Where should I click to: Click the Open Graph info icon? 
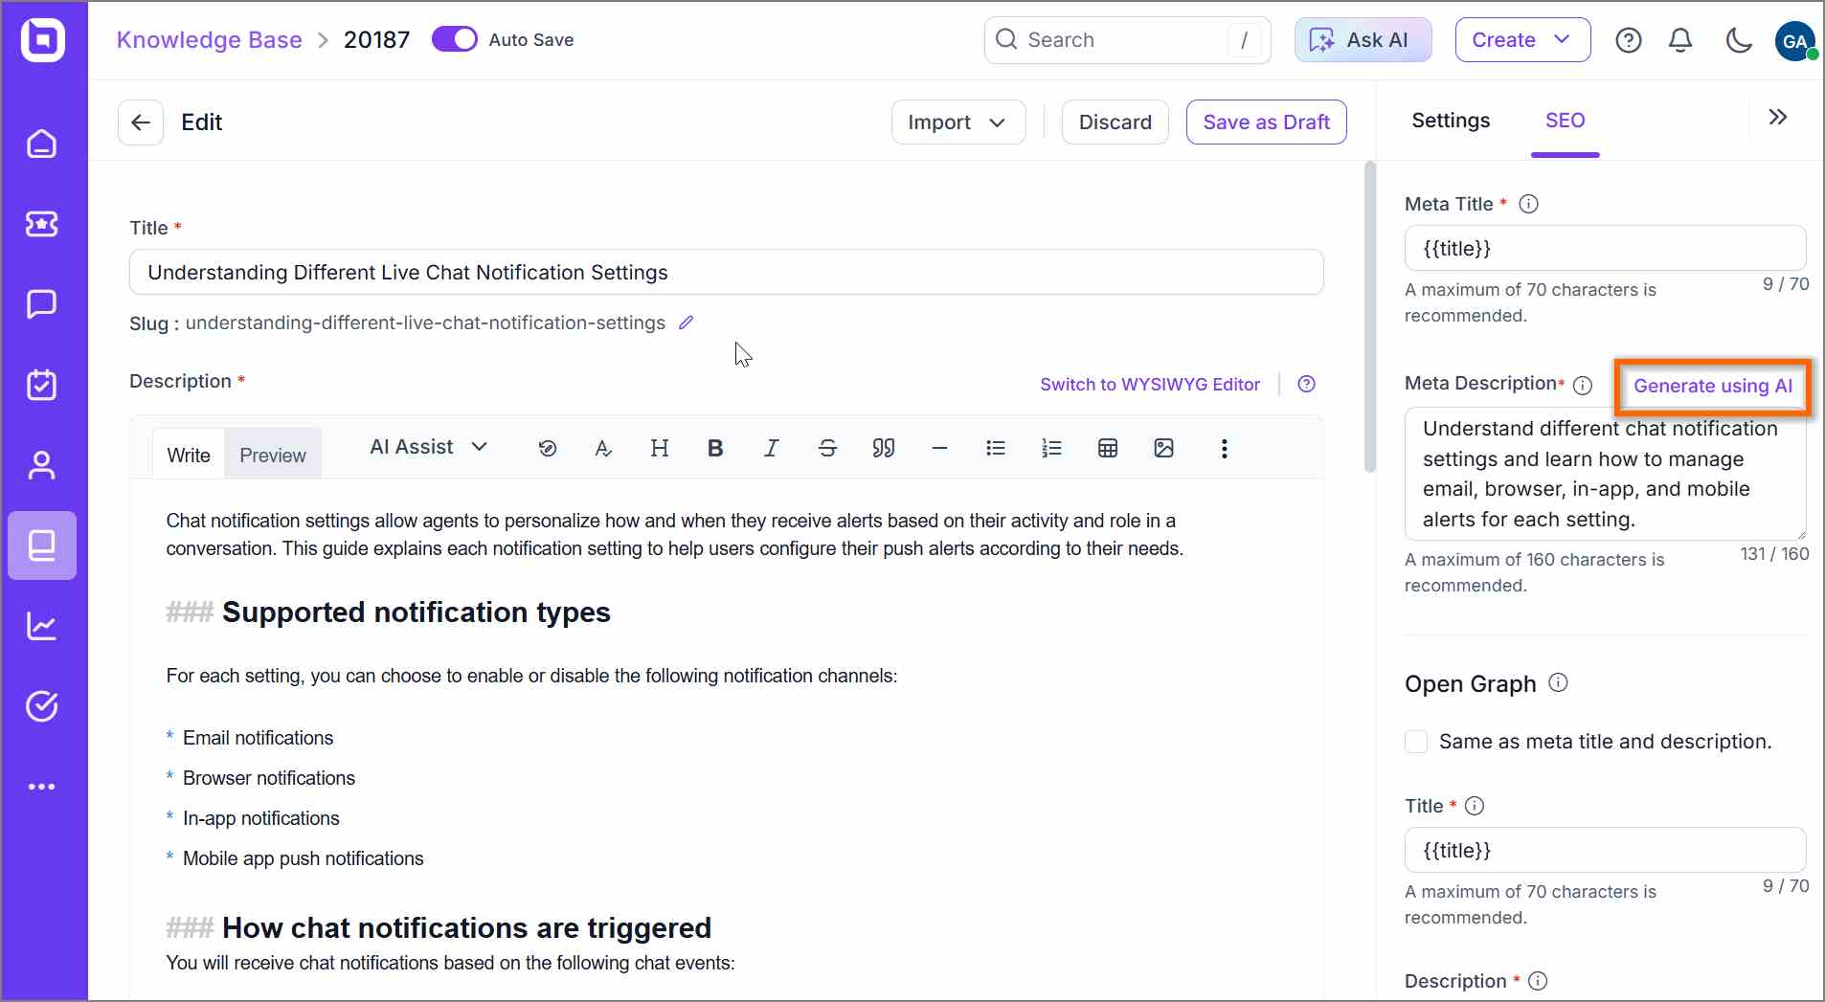(1559, 682)
